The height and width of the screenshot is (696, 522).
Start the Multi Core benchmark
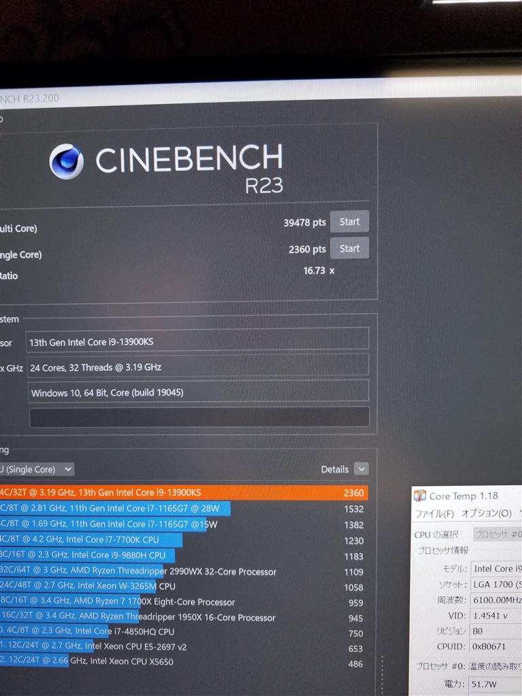pyautogui.click(x=349, y=222)
